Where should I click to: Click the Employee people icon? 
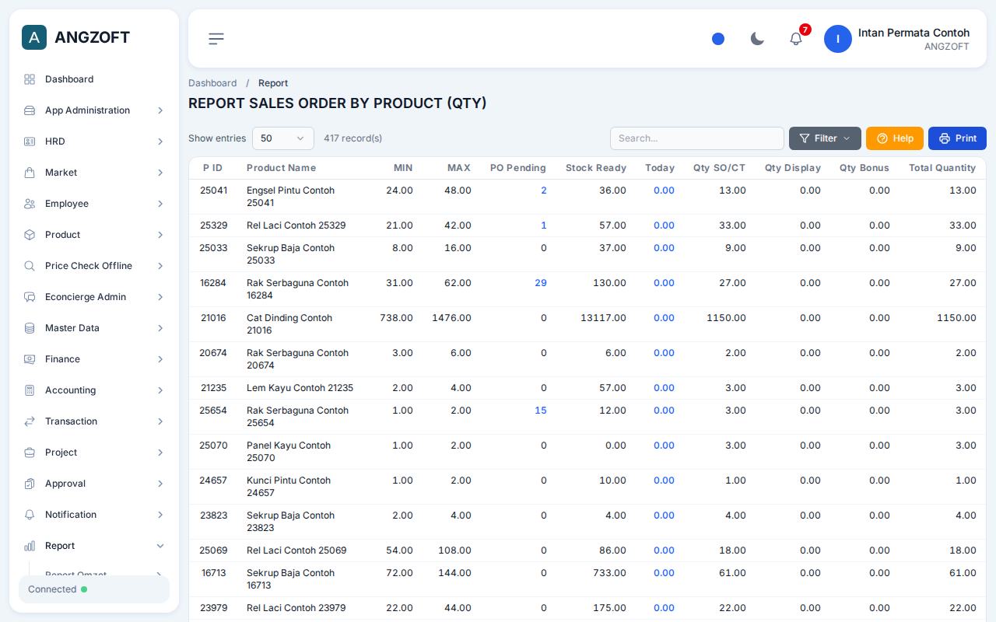click(30, 204)
